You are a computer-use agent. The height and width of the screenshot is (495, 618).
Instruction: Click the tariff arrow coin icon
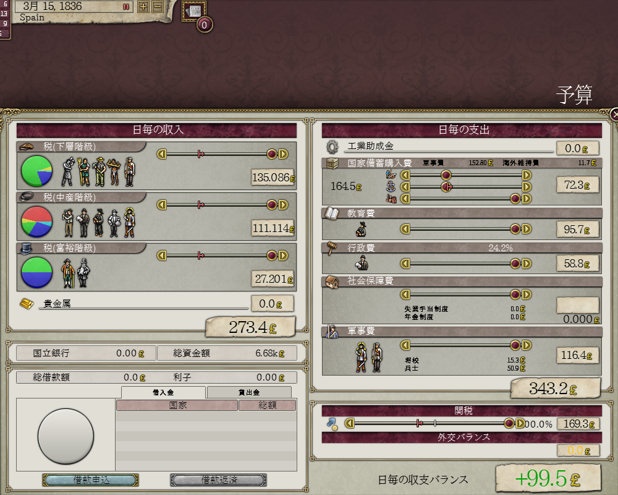click(332, 424)
